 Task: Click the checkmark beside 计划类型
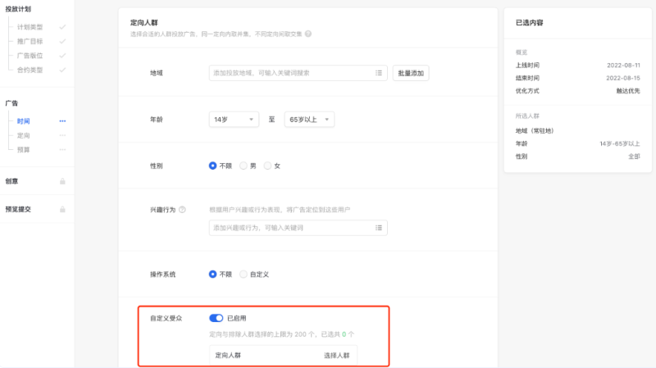click(62, 27)
